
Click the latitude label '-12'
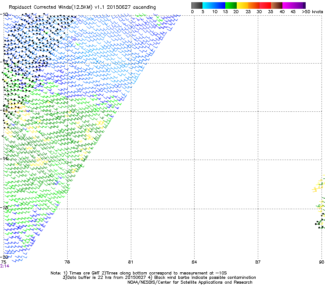coord(4,62)
